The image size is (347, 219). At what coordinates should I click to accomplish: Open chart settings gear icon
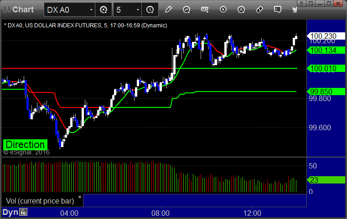[104, 10]
